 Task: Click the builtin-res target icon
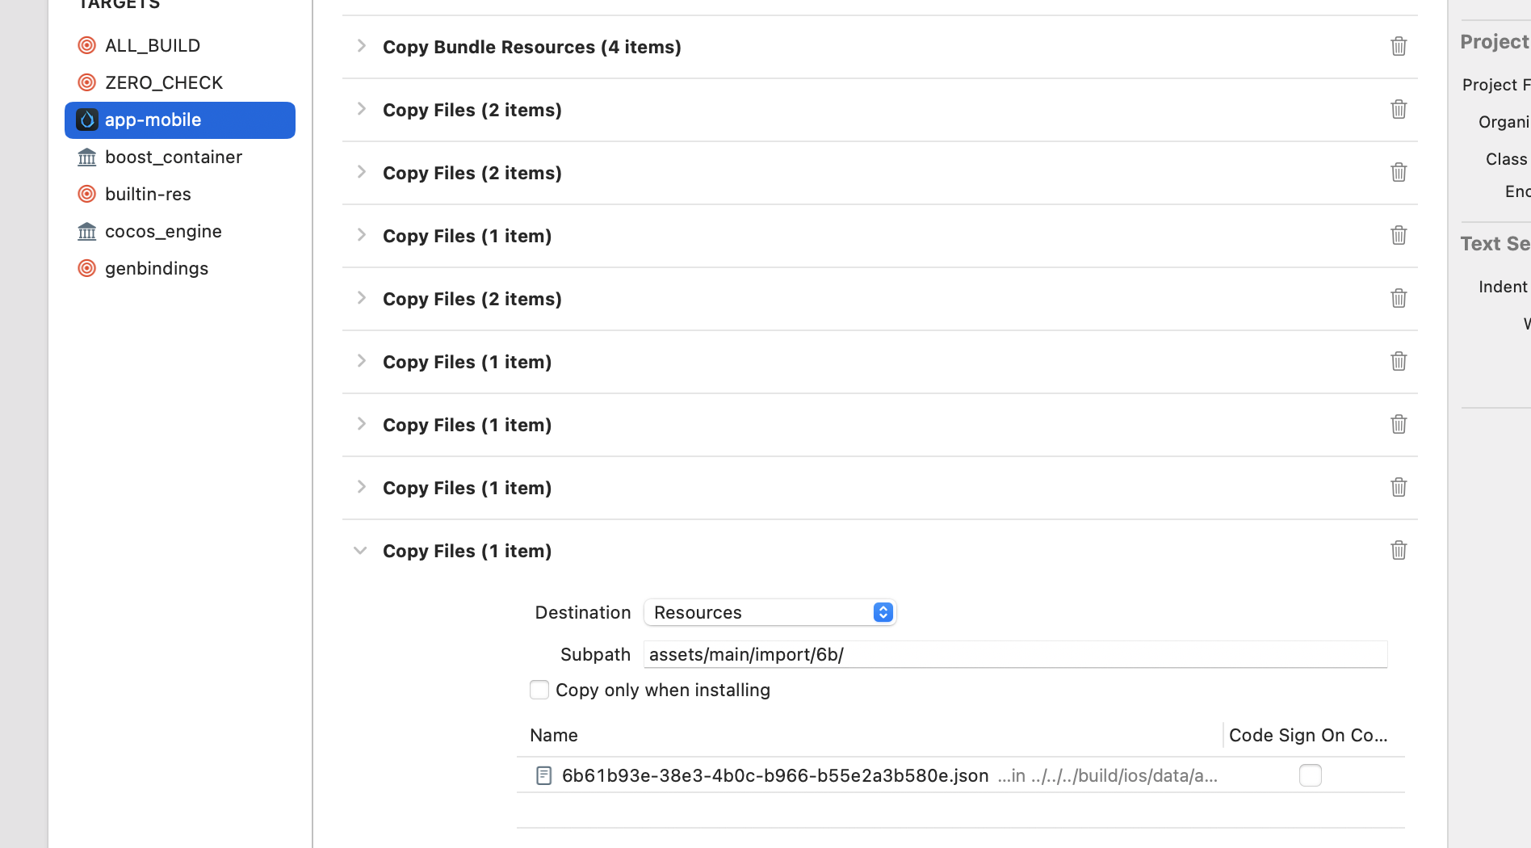pyautogui.click(x=86, y=194)
